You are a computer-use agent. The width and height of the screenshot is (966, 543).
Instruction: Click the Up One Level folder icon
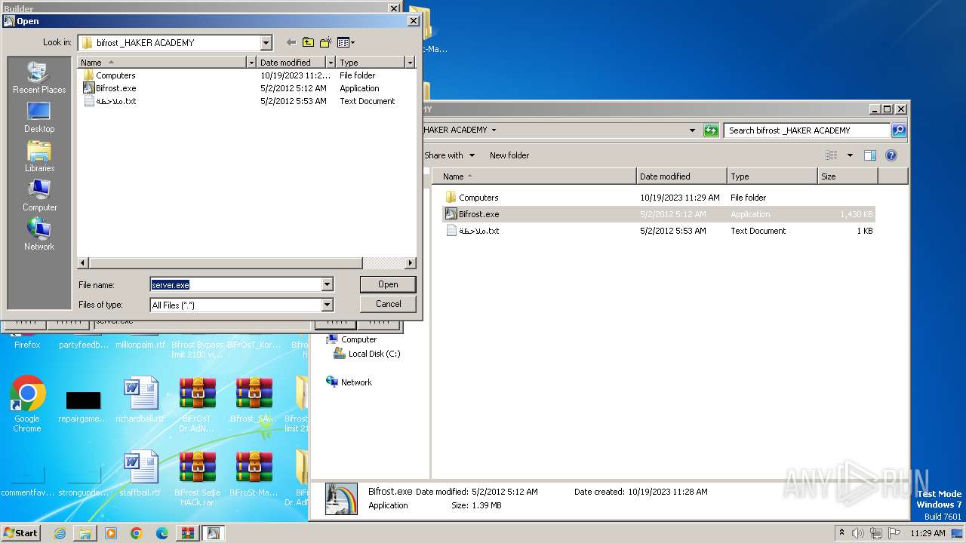[x=308, y=43]
